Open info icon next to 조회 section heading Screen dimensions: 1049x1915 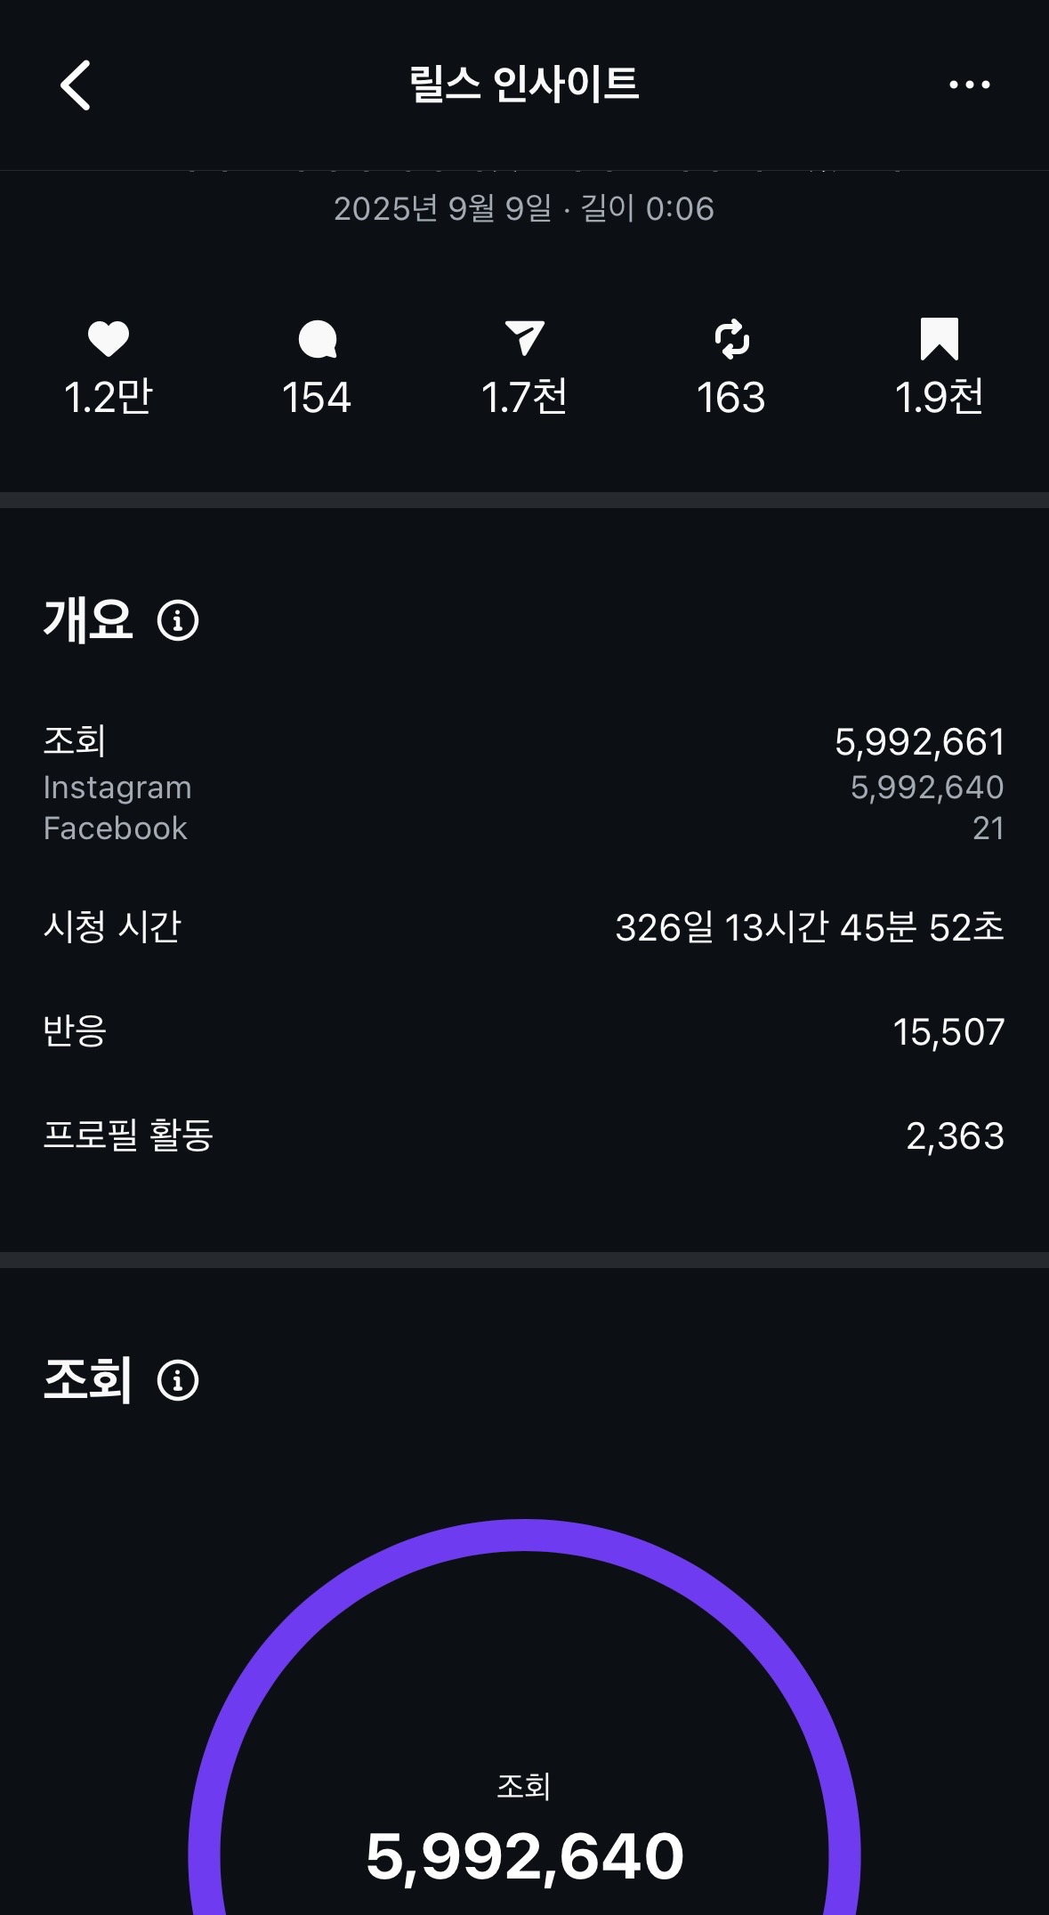point(178,1380)
